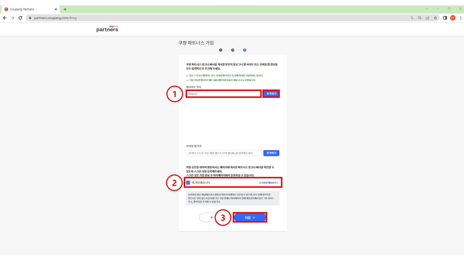
Task: Click step 2 indicator circle
Action: coord(233,50)
